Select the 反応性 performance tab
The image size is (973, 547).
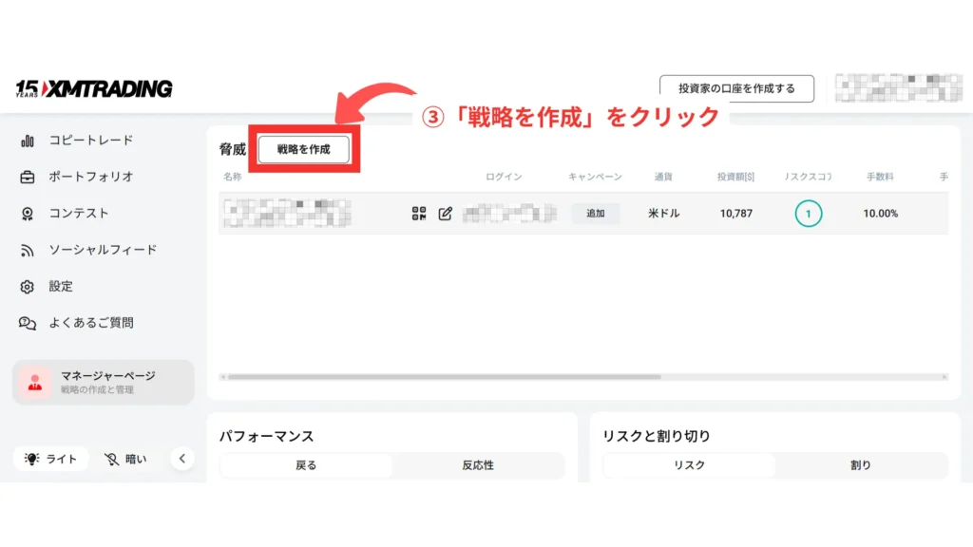tap(477, 465)
